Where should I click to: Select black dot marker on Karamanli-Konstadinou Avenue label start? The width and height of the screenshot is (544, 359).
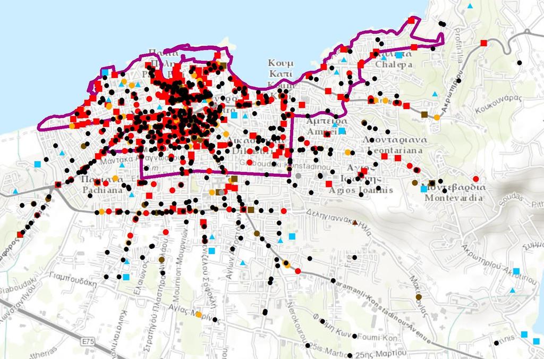(333, 280)
